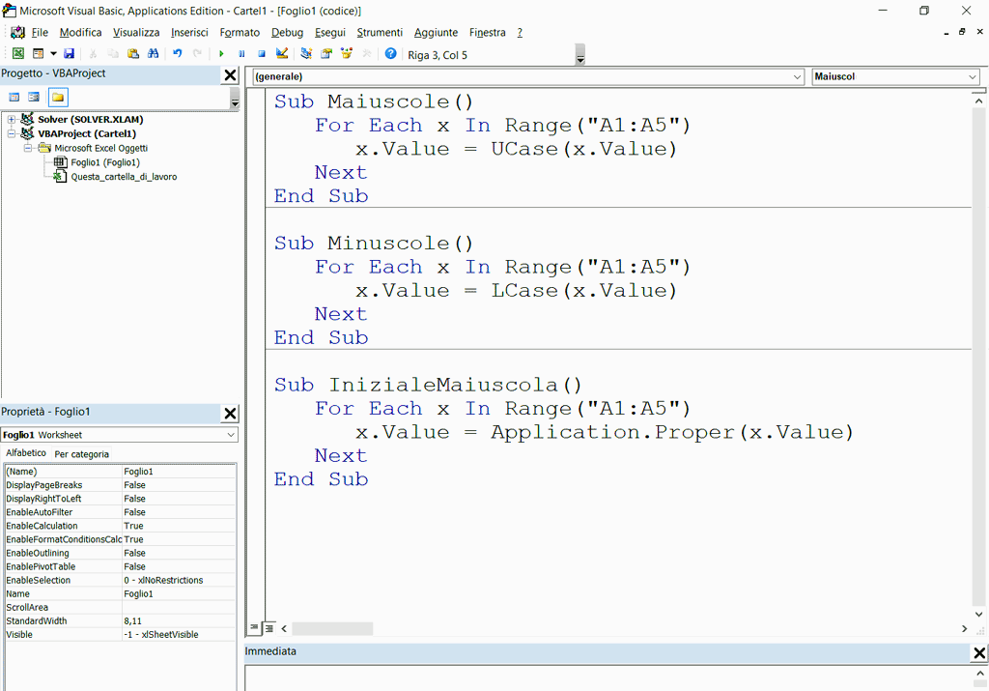Open the dropdown arrow beside Insert UserForm

(53, 54)
